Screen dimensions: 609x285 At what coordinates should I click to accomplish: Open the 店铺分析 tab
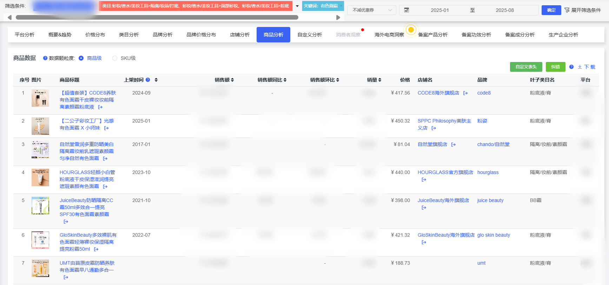pyautogui.click(x=240, y=35)
